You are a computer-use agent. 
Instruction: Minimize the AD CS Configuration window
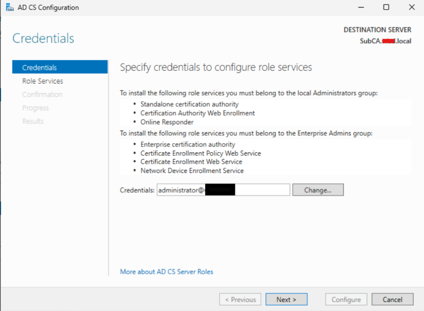pos(360,8)
